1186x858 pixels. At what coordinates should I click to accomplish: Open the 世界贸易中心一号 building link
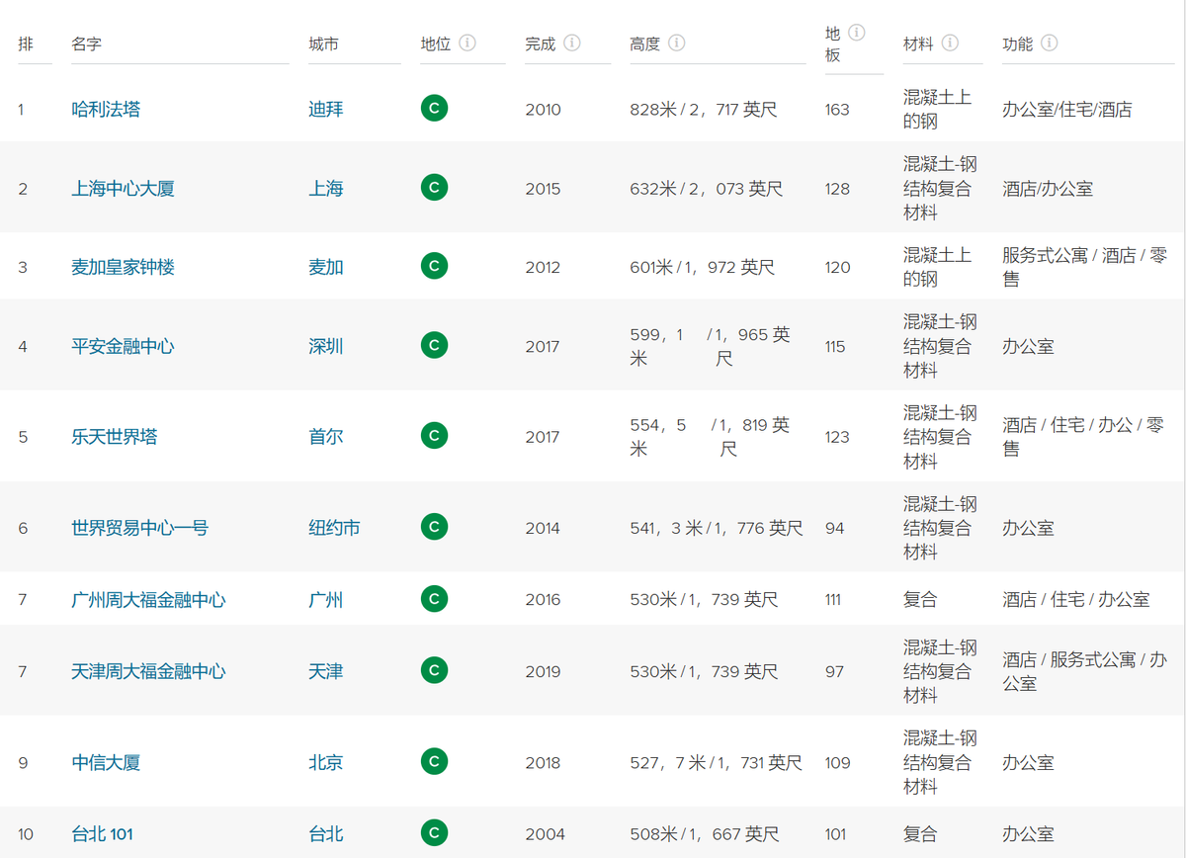(x=140, y=528)
